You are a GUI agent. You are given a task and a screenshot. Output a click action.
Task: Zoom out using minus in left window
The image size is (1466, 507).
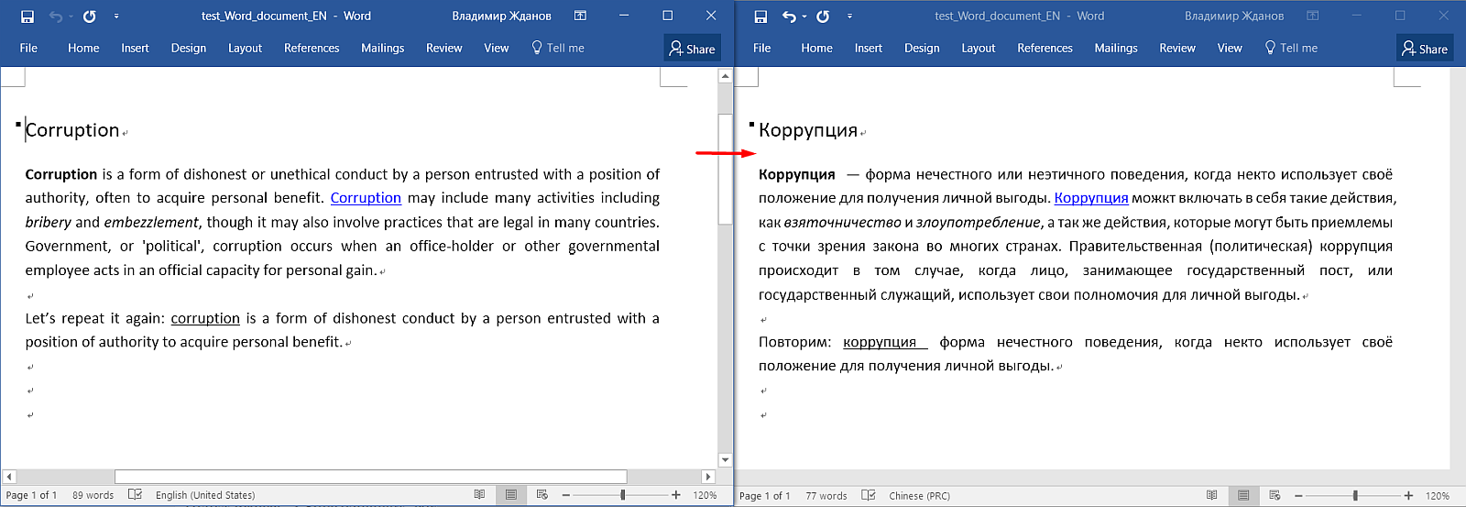(x=566, y=495)
